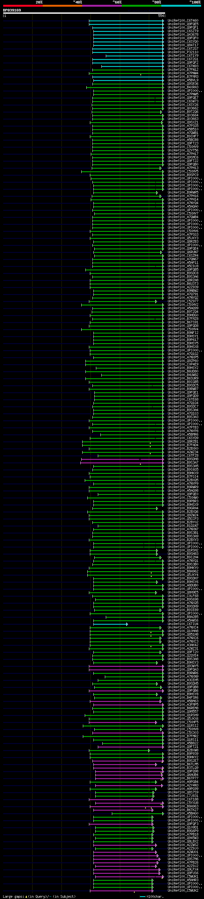Click the purple ~60% identity legend segment
Viewport: 204px width, 899px height.
click(102, 6)
